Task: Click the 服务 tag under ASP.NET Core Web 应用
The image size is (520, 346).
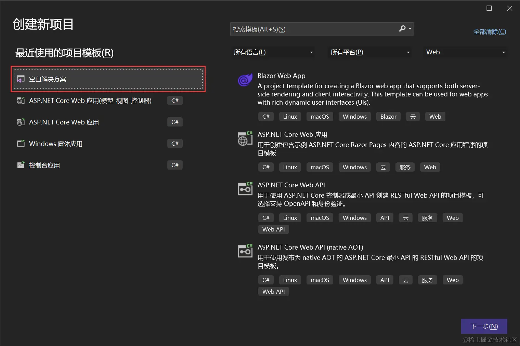Action: [405, 167]
